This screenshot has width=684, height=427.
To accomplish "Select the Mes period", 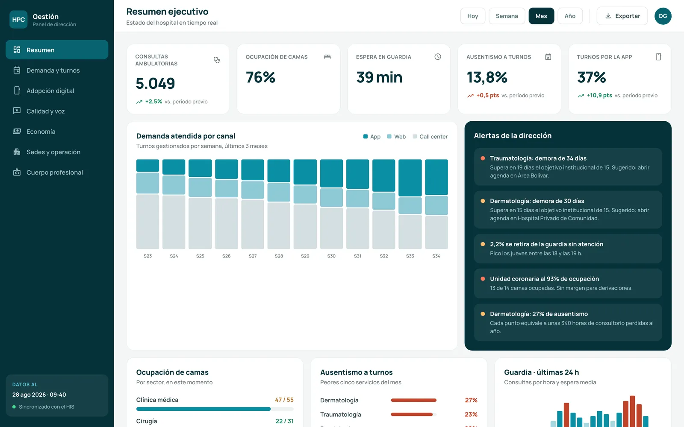I will tap(541, 16).
